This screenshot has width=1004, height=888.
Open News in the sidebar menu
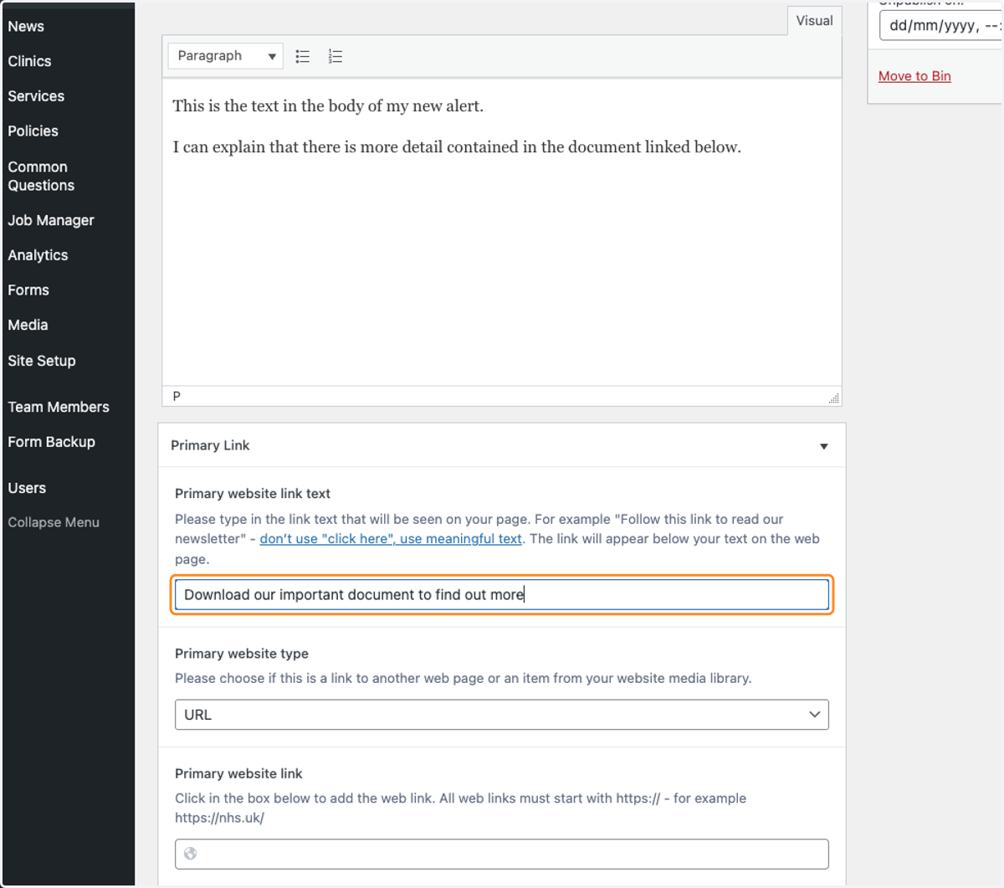click(26, 27)
